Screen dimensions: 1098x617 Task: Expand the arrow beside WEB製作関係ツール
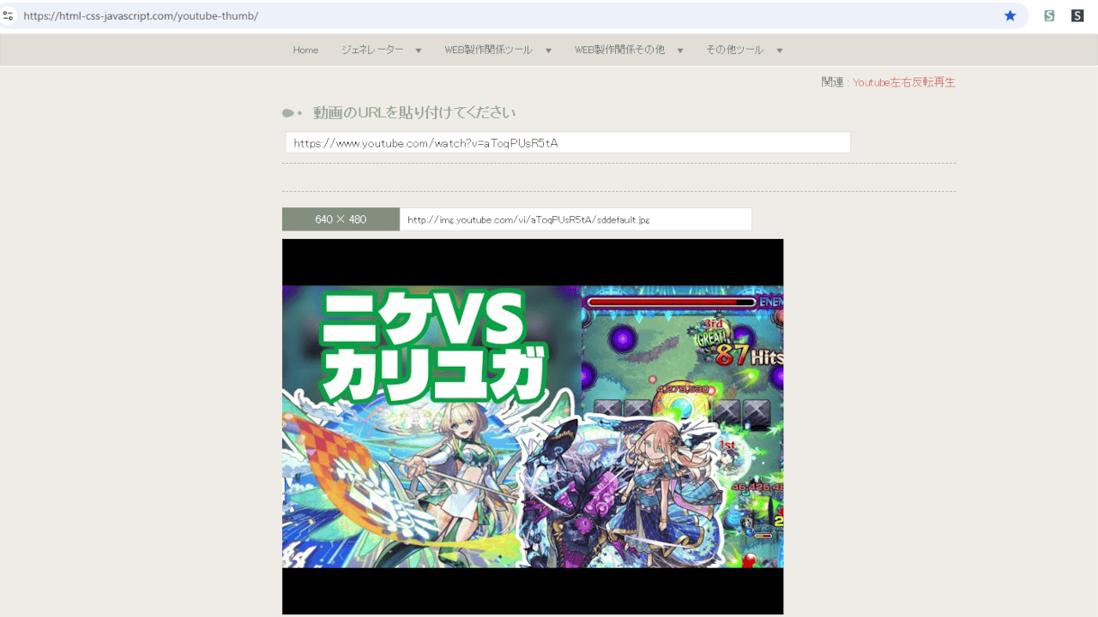pyautogui.click(x=548, y=51)
